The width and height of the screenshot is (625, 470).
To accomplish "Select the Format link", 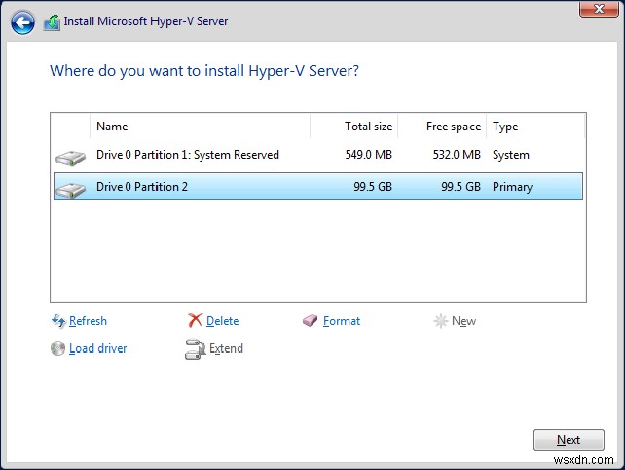I will (342, 321).
